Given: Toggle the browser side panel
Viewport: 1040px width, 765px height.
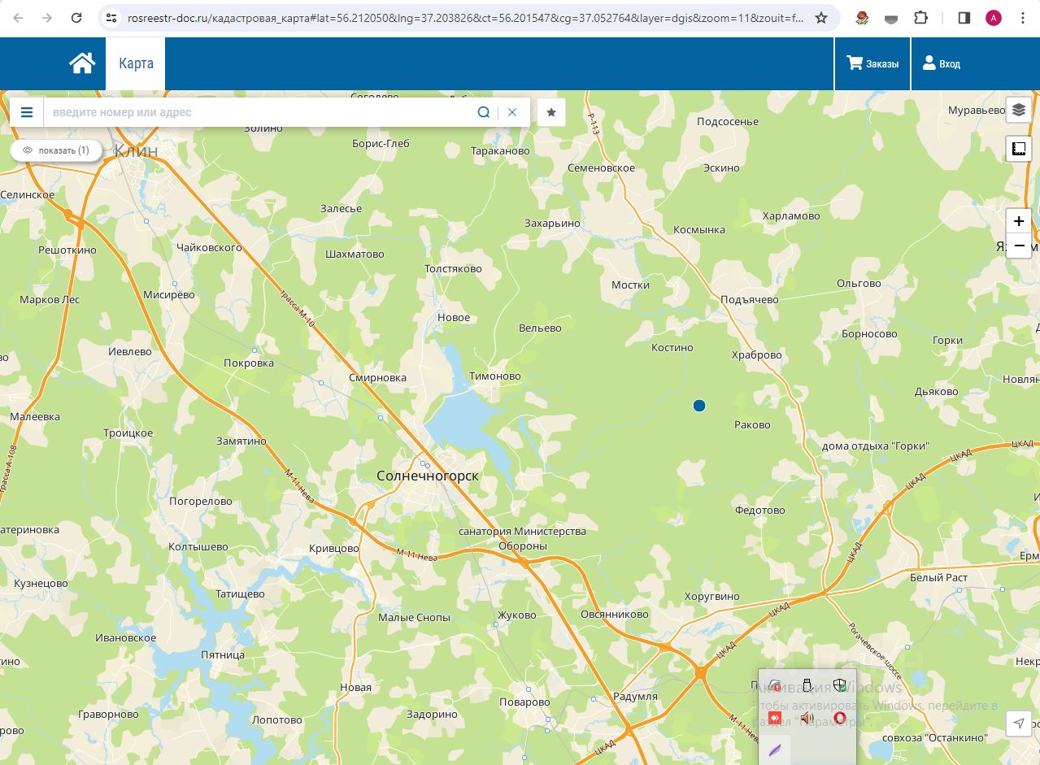Looking at the screenshot, I should point(964,18).
